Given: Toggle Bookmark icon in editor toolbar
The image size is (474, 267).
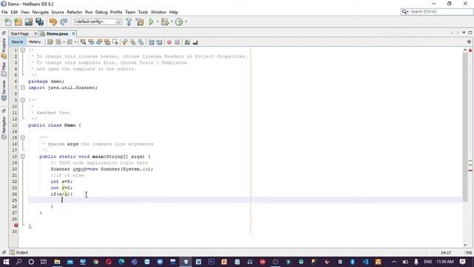Looking at the screenshot, I should (141, 42).
